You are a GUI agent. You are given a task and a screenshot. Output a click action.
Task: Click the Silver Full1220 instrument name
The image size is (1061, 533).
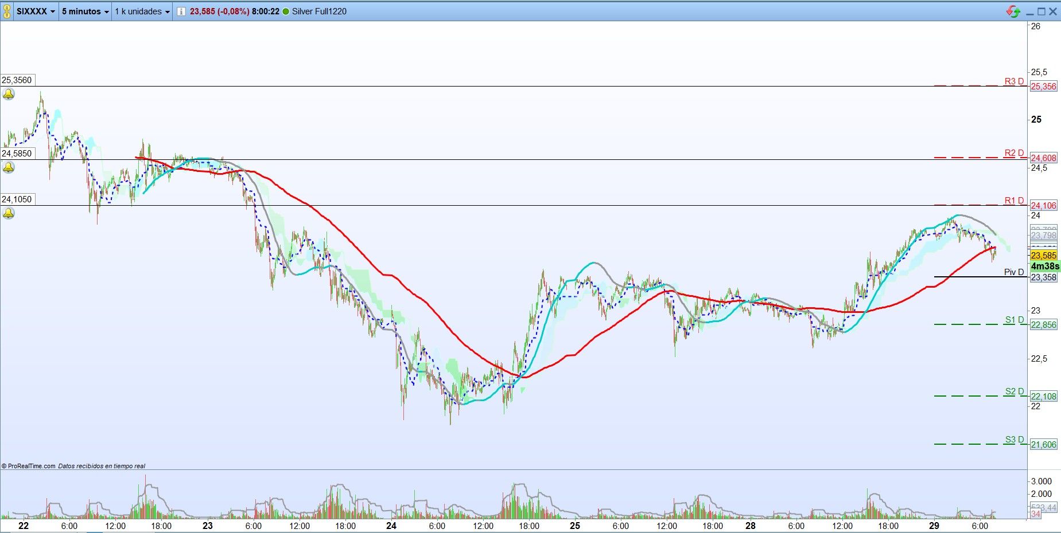[x=319, y=11]
